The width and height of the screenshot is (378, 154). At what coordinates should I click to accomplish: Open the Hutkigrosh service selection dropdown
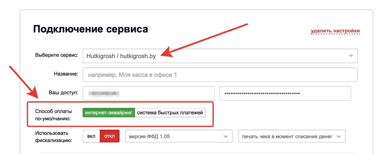tap(220, 56)
